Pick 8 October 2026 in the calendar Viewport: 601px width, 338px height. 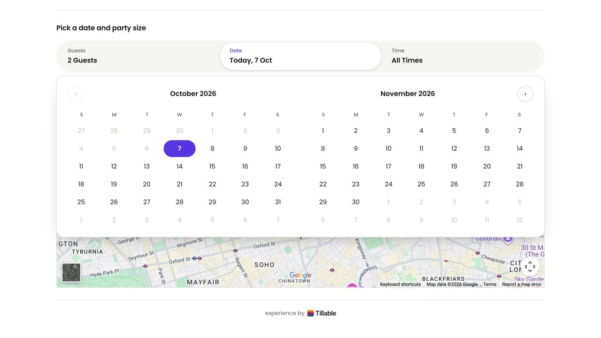[x=212, y=148]
